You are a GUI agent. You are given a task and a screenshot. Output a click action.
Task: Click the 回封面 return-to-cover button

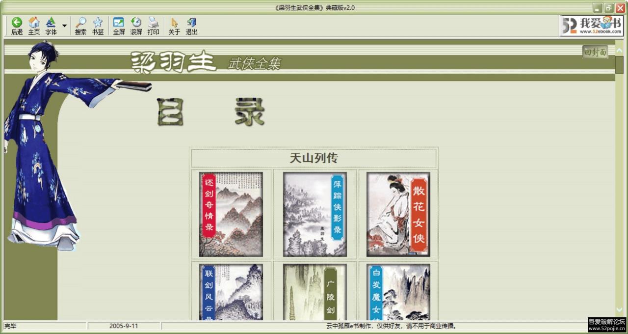[x=595, y=51]
